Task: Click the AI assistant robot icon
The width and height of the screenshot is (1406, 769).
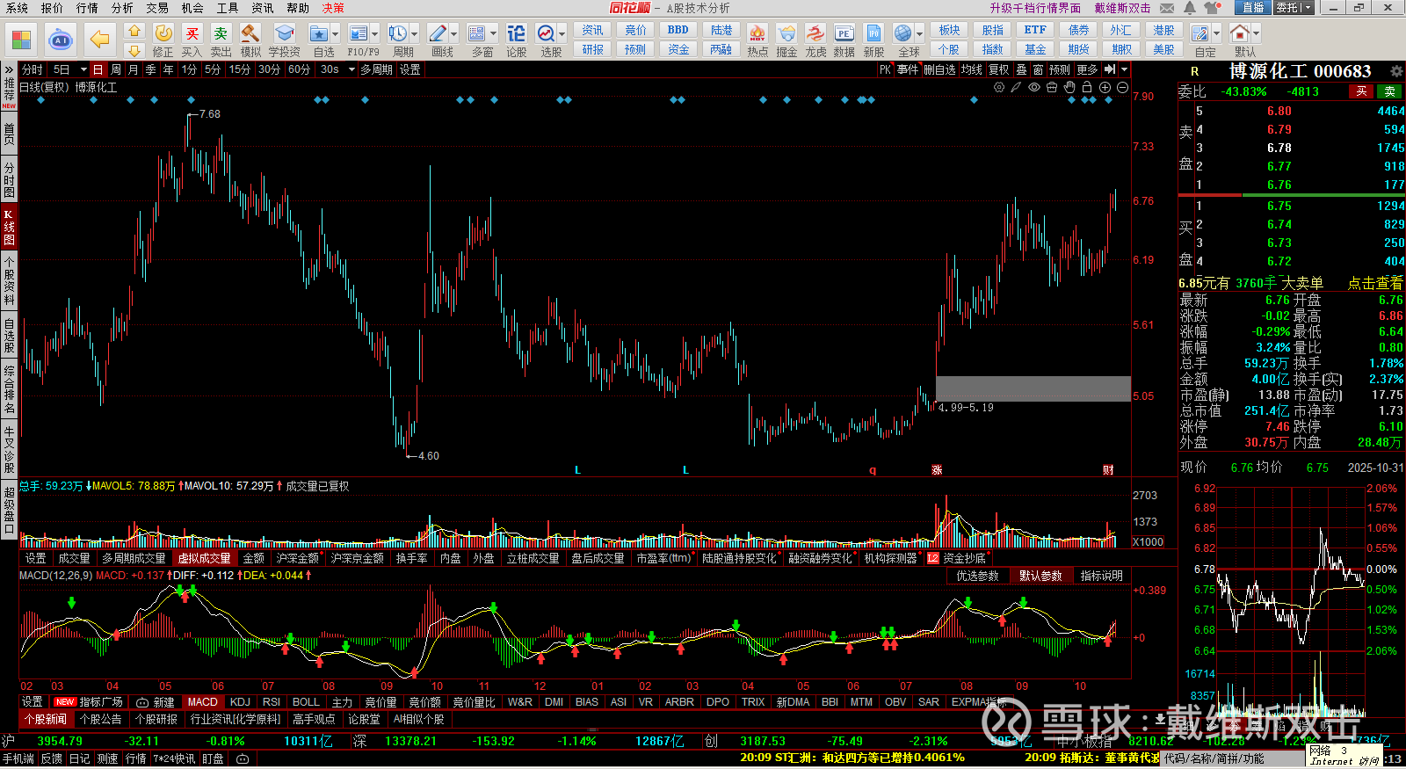Action: tap(61, 40)
